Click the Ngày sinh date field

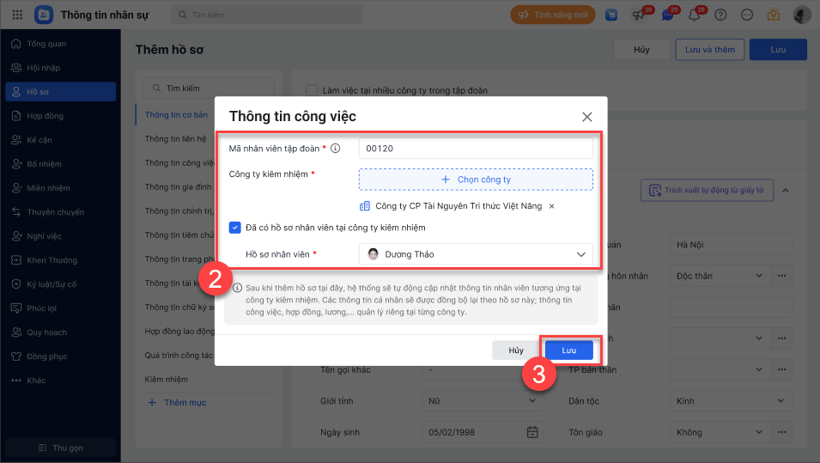[x=483, y=432]
